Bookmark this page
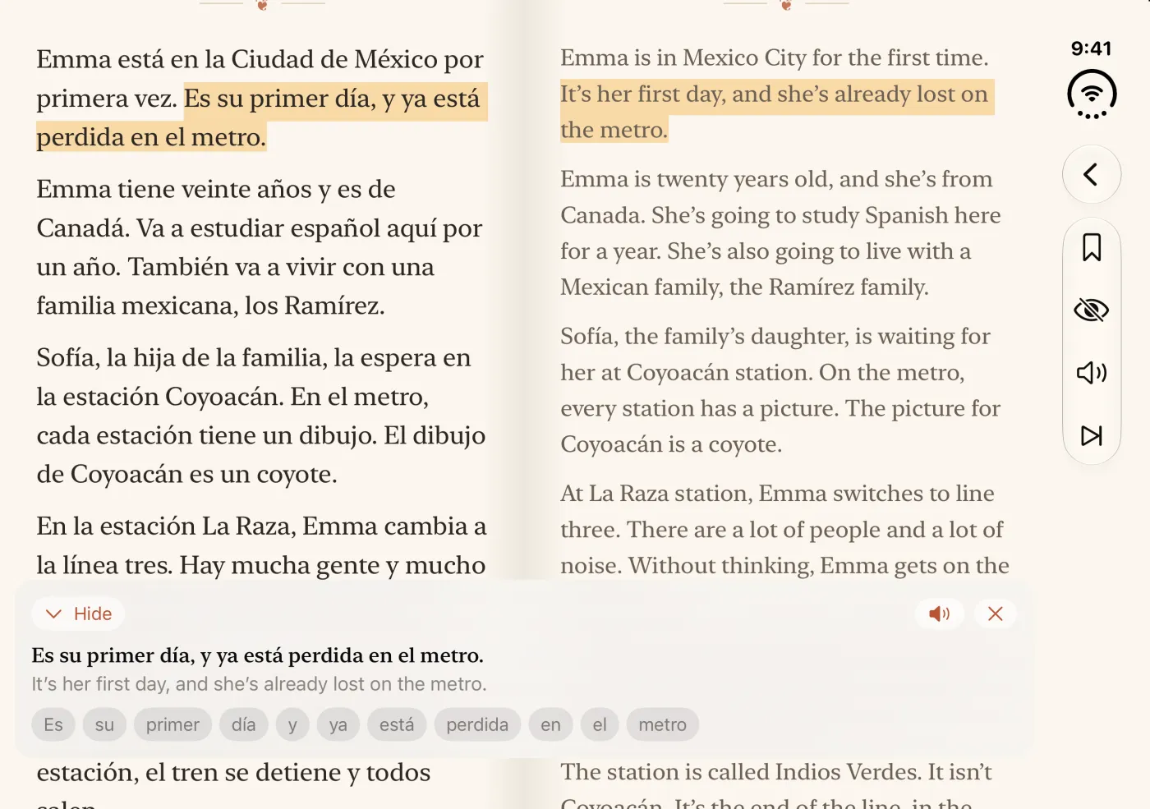The width and height of the screenshot is (1150, 809). click(x=1091, y=247)
